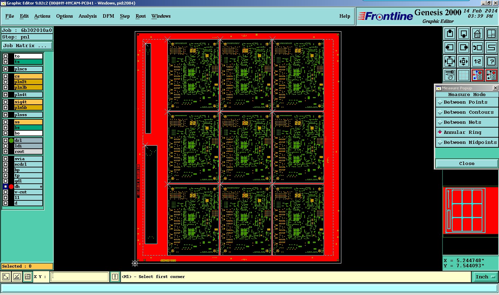Image resolution: width=499 pixels, height=295 pixels.
Task: Open the Rout menu
Action: (141, 16)
